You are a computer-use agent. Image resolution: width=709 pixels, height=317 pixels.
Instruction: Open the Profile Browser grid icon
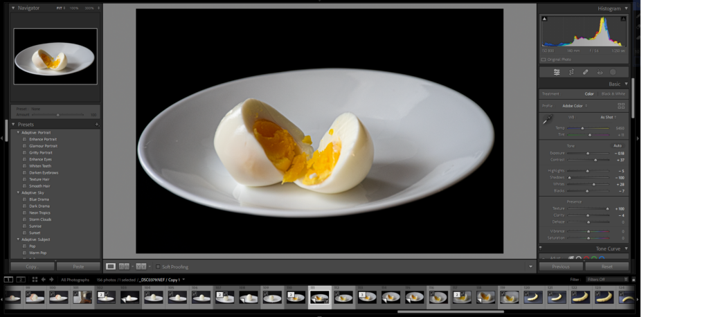coord(621,106)
